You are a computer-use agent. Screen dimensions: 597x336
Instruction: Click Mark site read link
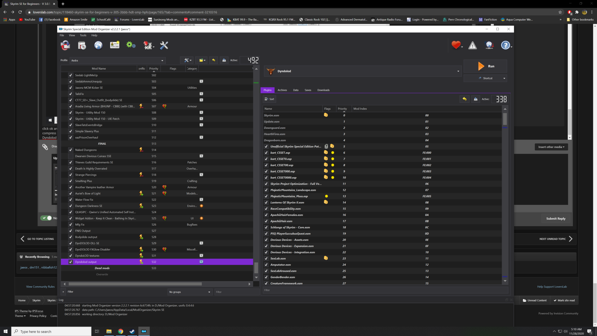tap(564, 301)
